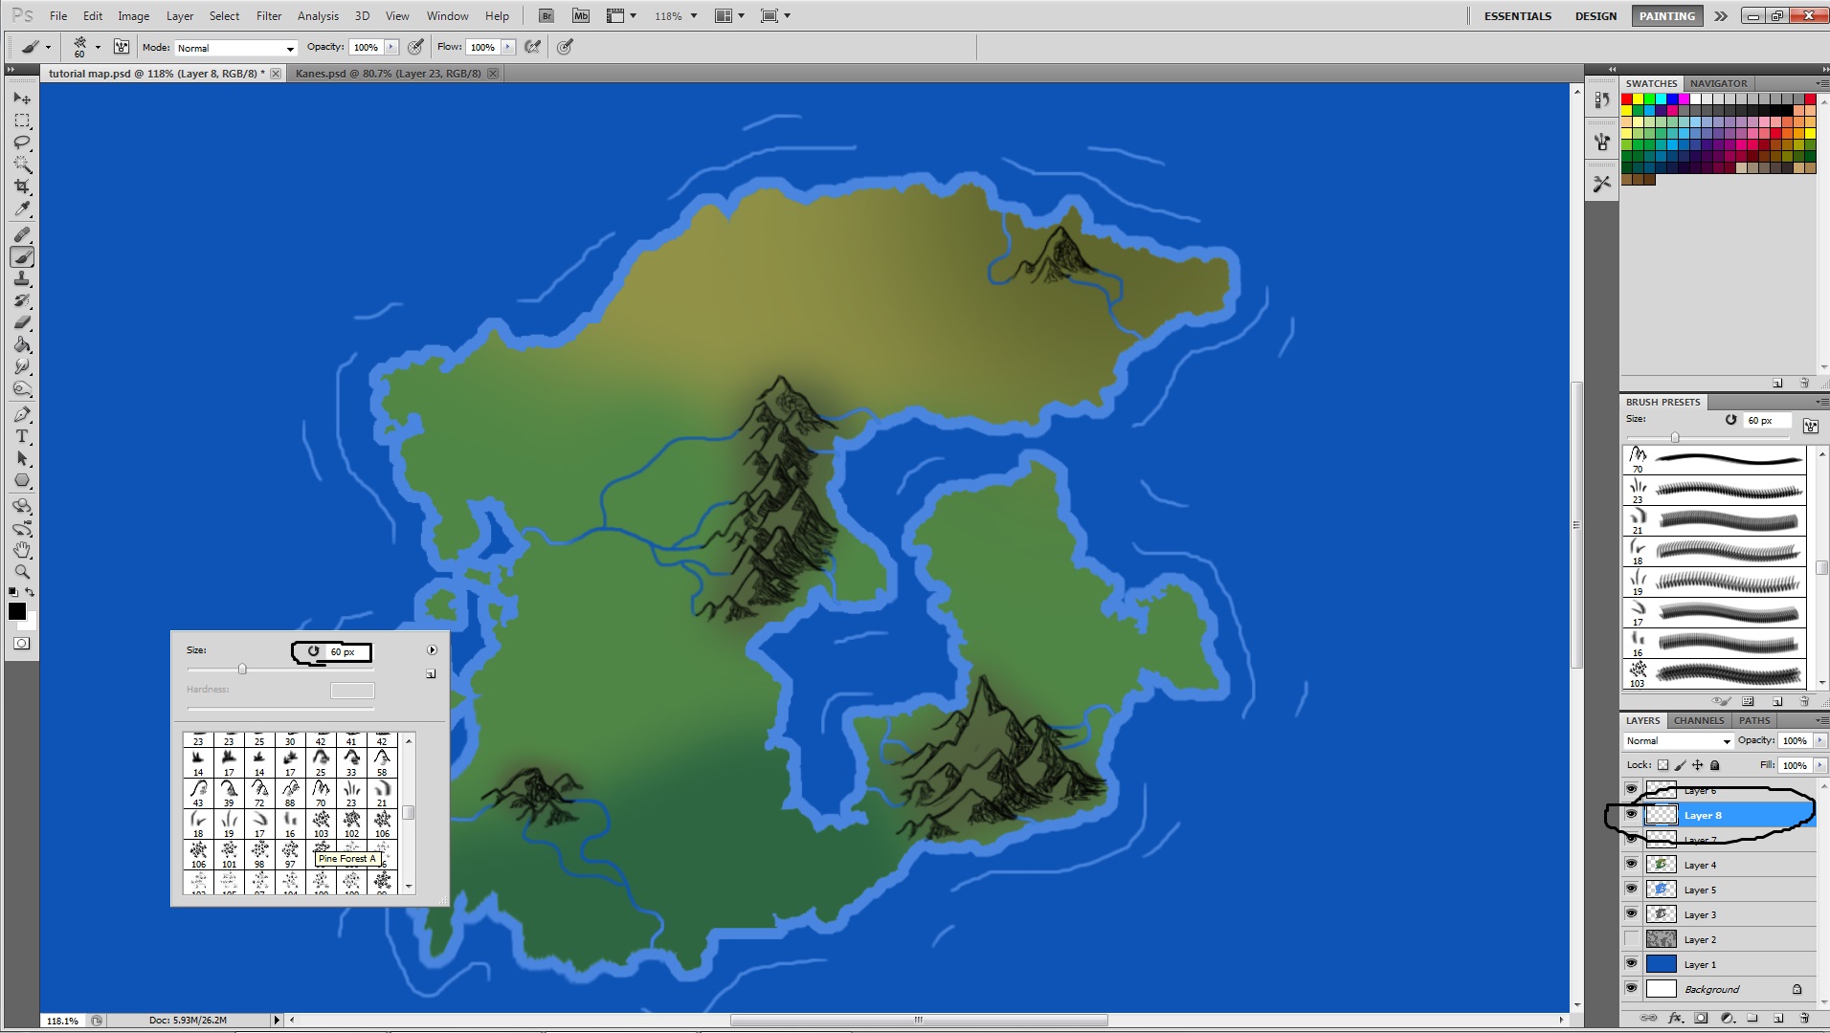The width and height of the screenshot is (1830, 1033).
Task: Select the Polygon shape tool
Action: coord(22,480)
